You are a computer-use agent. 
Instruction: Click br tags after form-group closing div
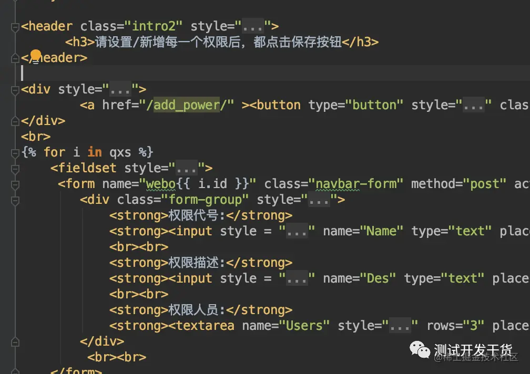(x=117, y=357)
